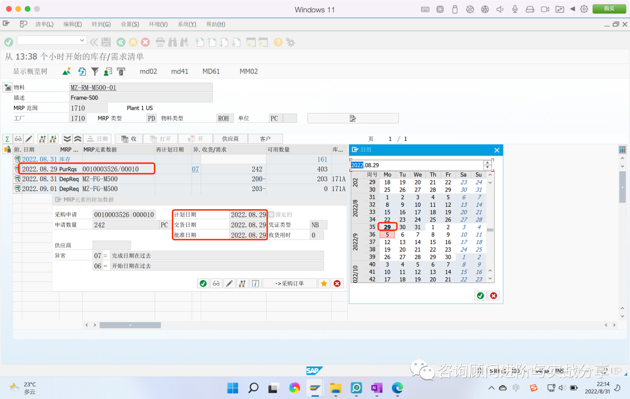This screenshot has width=630, height=399.
Task: Click the Sigma totals icon above list
Action: (x=7, y=139)
